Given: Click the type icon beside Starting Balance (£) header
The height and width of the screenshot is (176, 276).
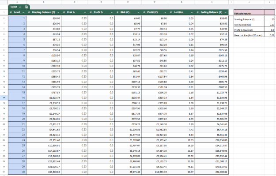Looking at the screenshot, I should (29, 12).
